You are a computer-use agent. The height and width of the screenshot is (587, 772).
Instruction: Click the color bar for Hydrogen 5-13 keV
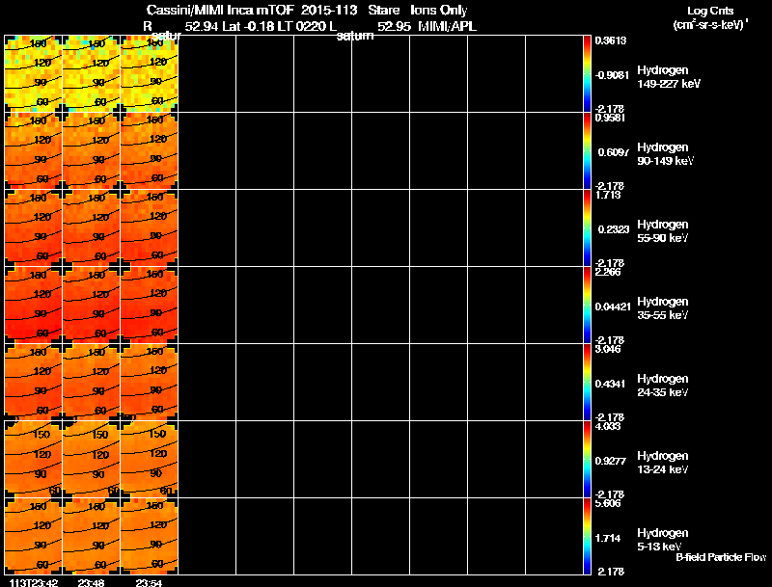(587, 536)
